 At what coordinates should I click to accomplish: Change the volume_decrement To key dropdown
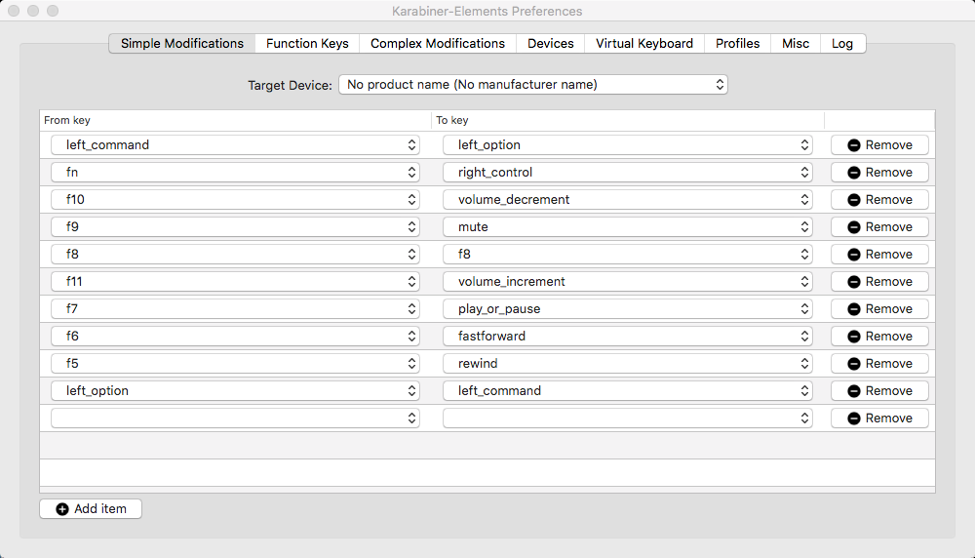627,200
